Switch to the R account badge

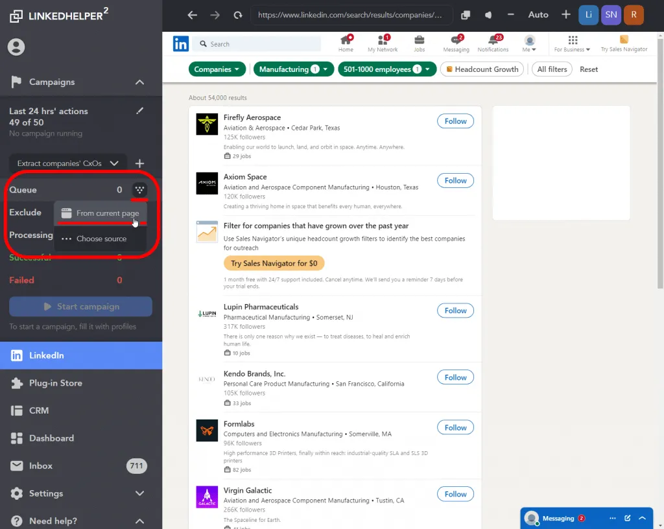point(634,15)
